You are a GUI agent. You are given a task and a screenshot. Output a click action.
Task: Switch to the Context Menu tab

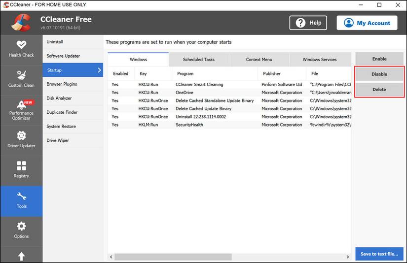tap(259, 60)
